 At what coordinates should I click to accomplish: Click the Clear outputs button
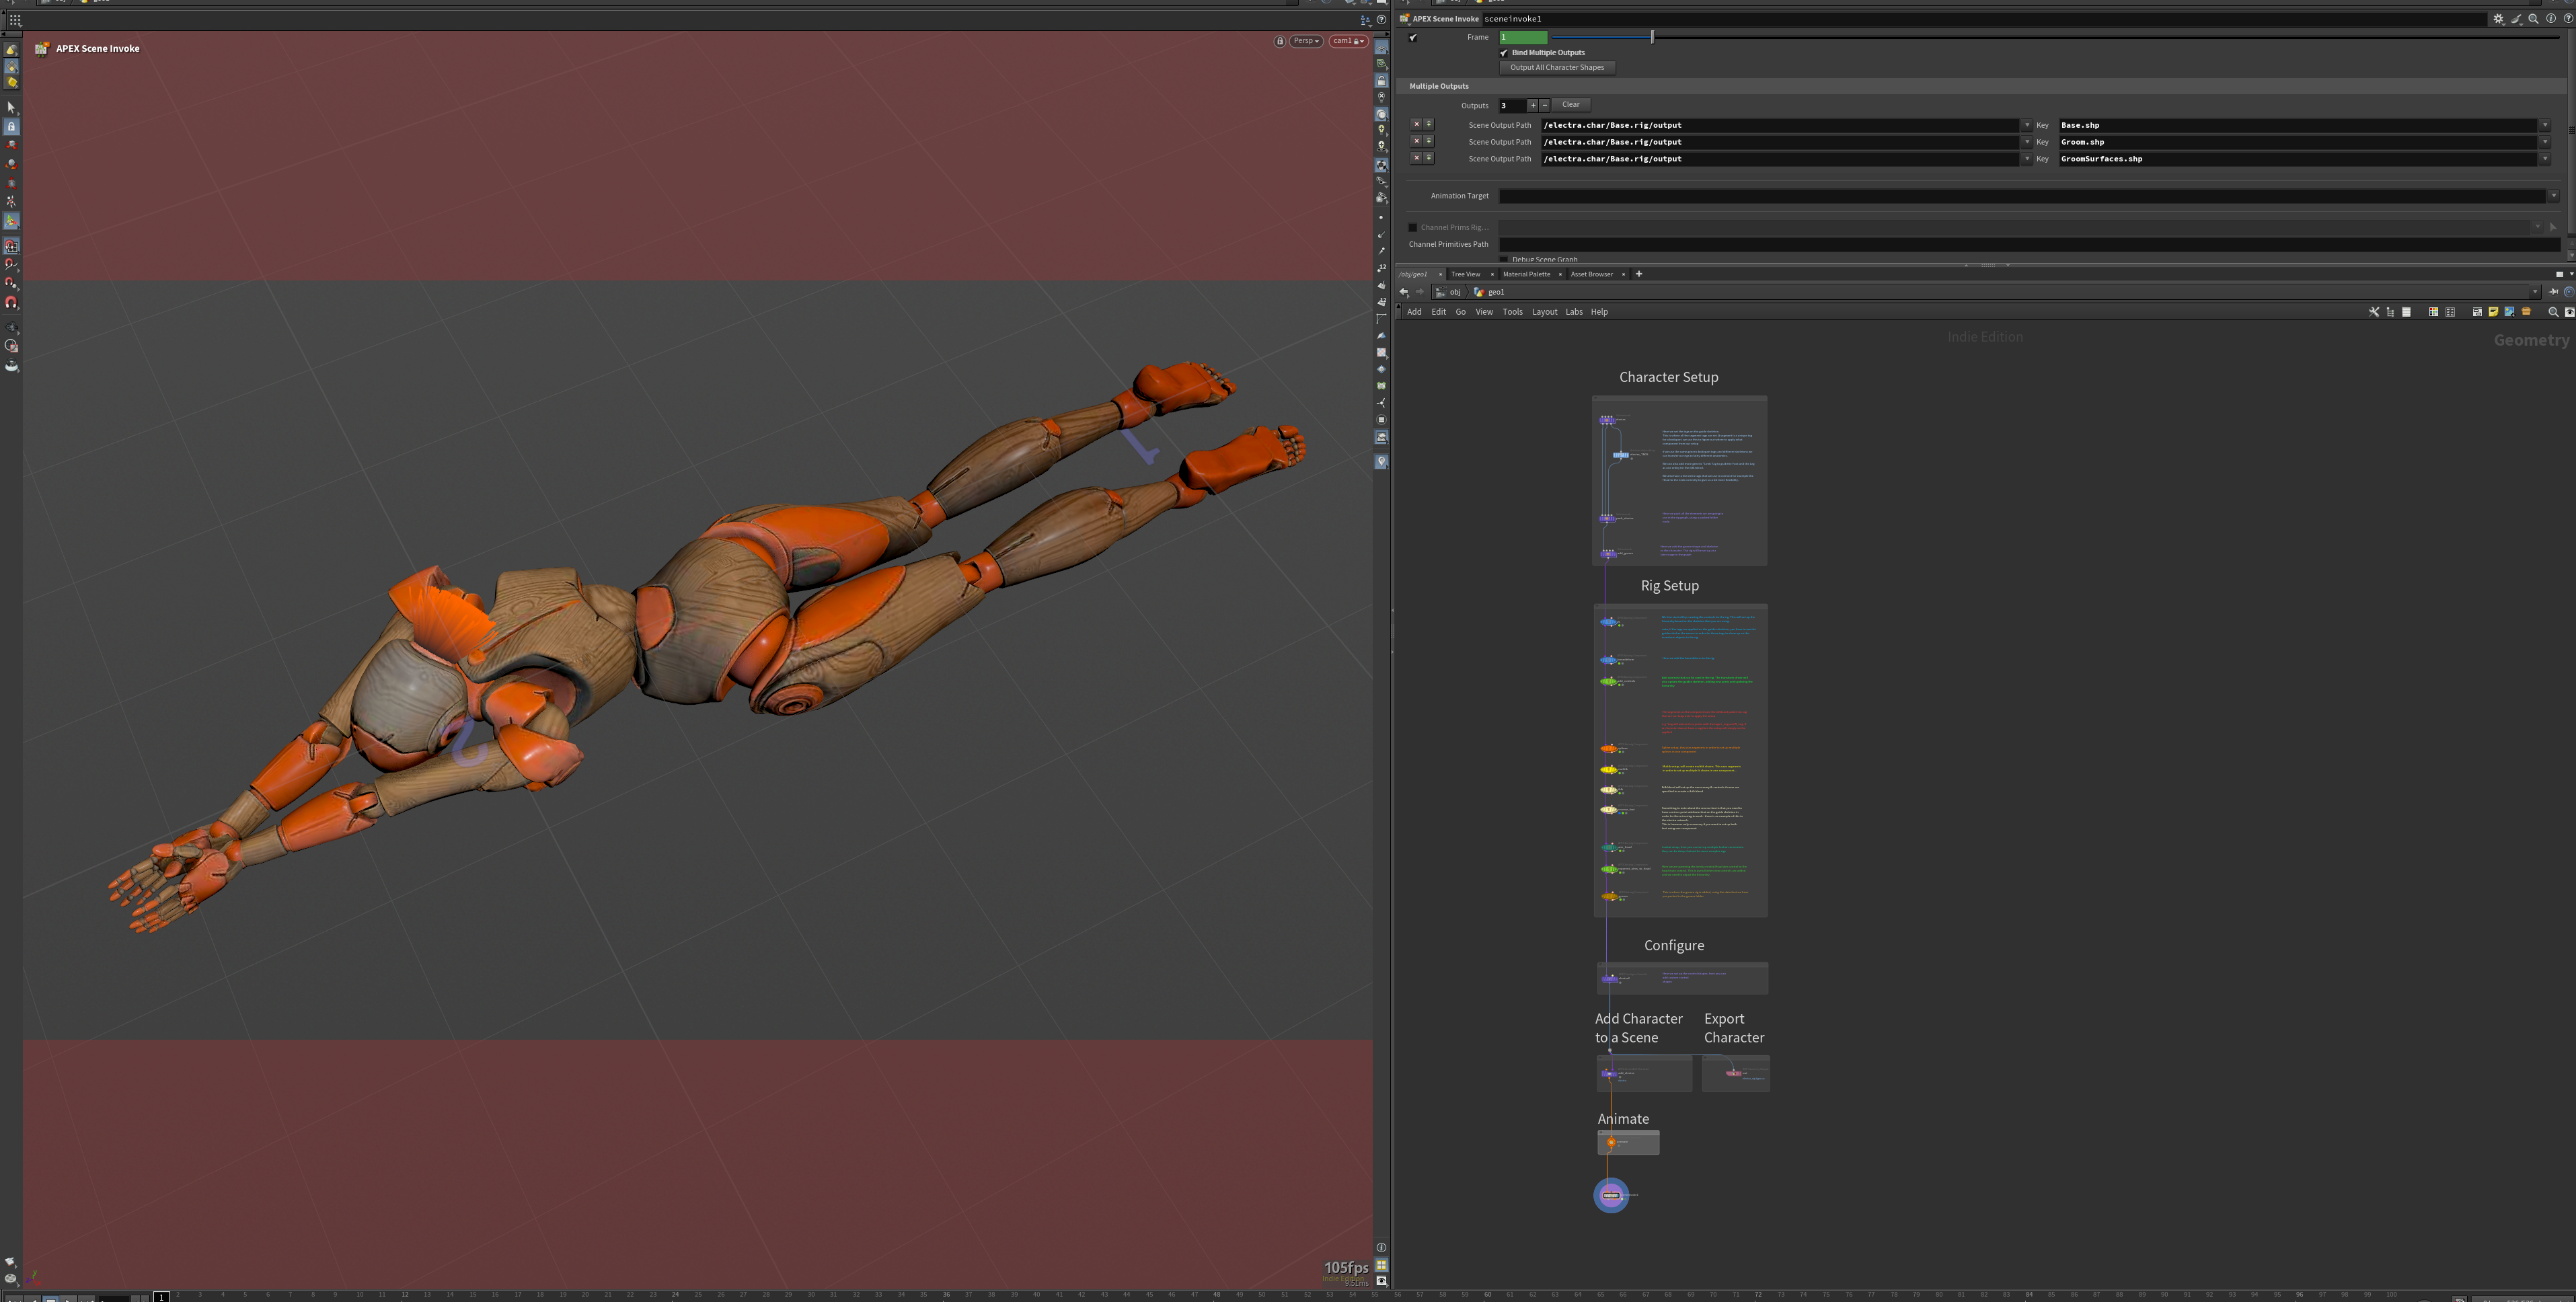1571,105
